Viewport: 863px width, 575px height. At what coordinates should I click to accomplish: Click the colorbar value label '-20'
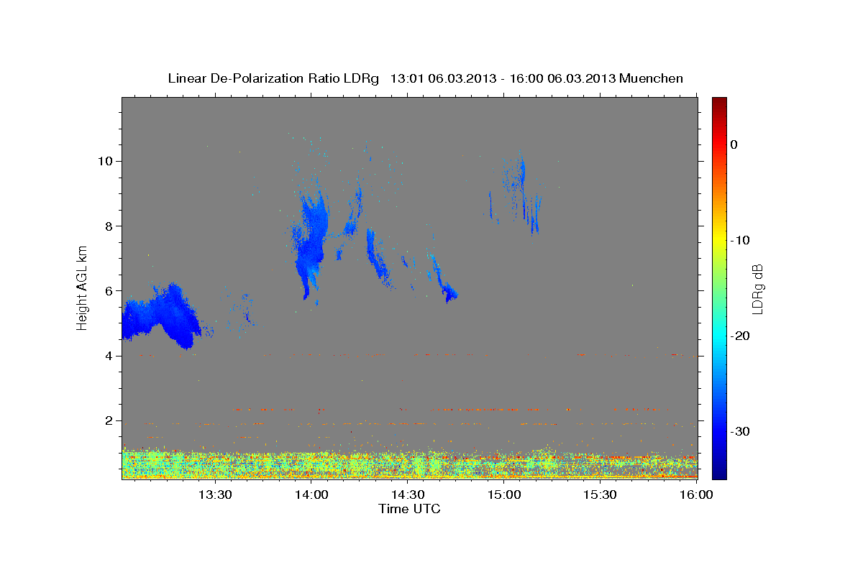(x=740, y=336)
